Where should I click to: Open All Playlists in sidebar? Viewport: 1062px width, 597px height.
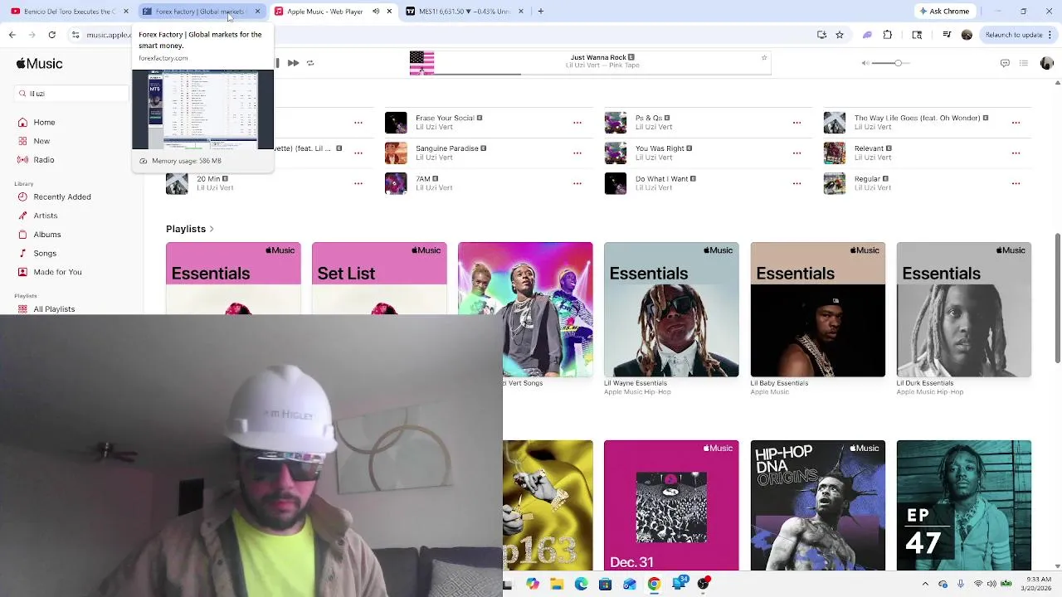point(54,309)
